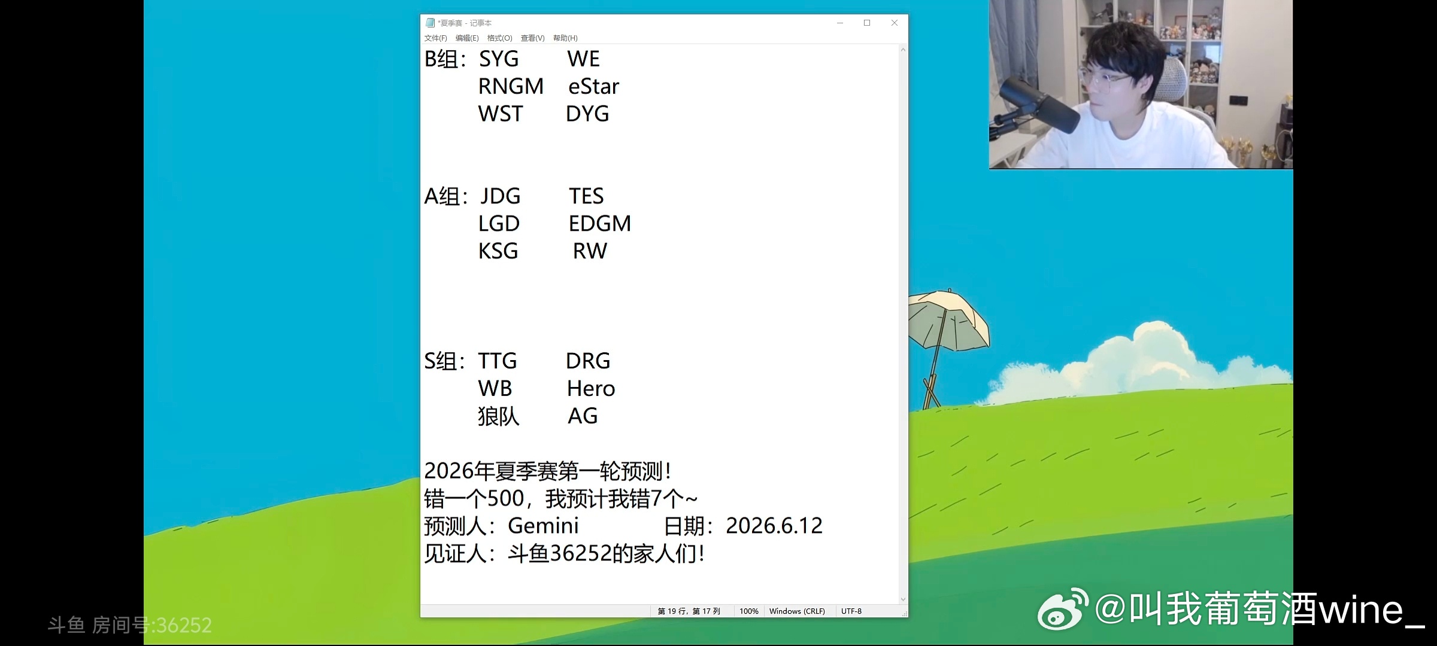Viewport: 1437px width, 646px height.
Task: Open the 查看(V) menu
Action: pos(532,38)
